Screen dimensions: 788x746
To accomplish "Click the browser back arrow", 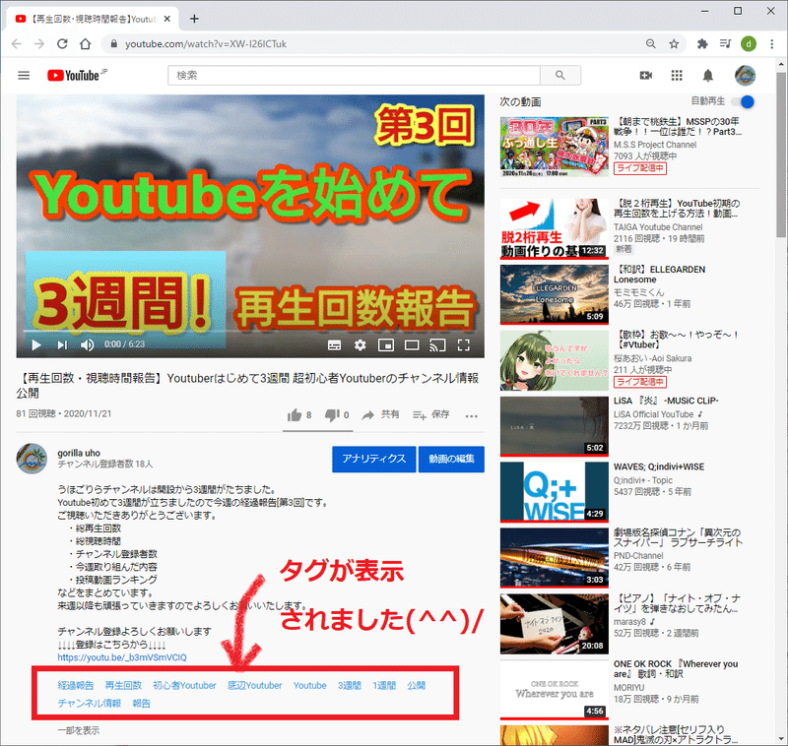I will click(x=17, y=44).
